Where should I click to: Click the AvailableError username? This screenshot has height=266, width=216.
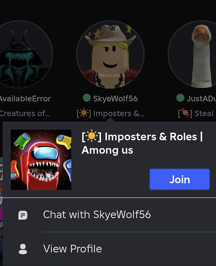(x=25, y=99)
